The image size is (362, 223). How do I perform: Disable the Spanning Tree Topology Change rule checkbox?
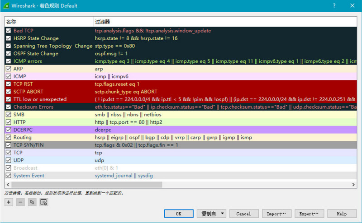pos(9,46)
